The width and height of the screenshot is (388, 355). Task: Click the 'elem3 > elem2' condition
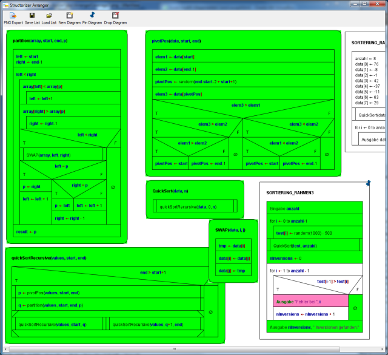point(213,124)
